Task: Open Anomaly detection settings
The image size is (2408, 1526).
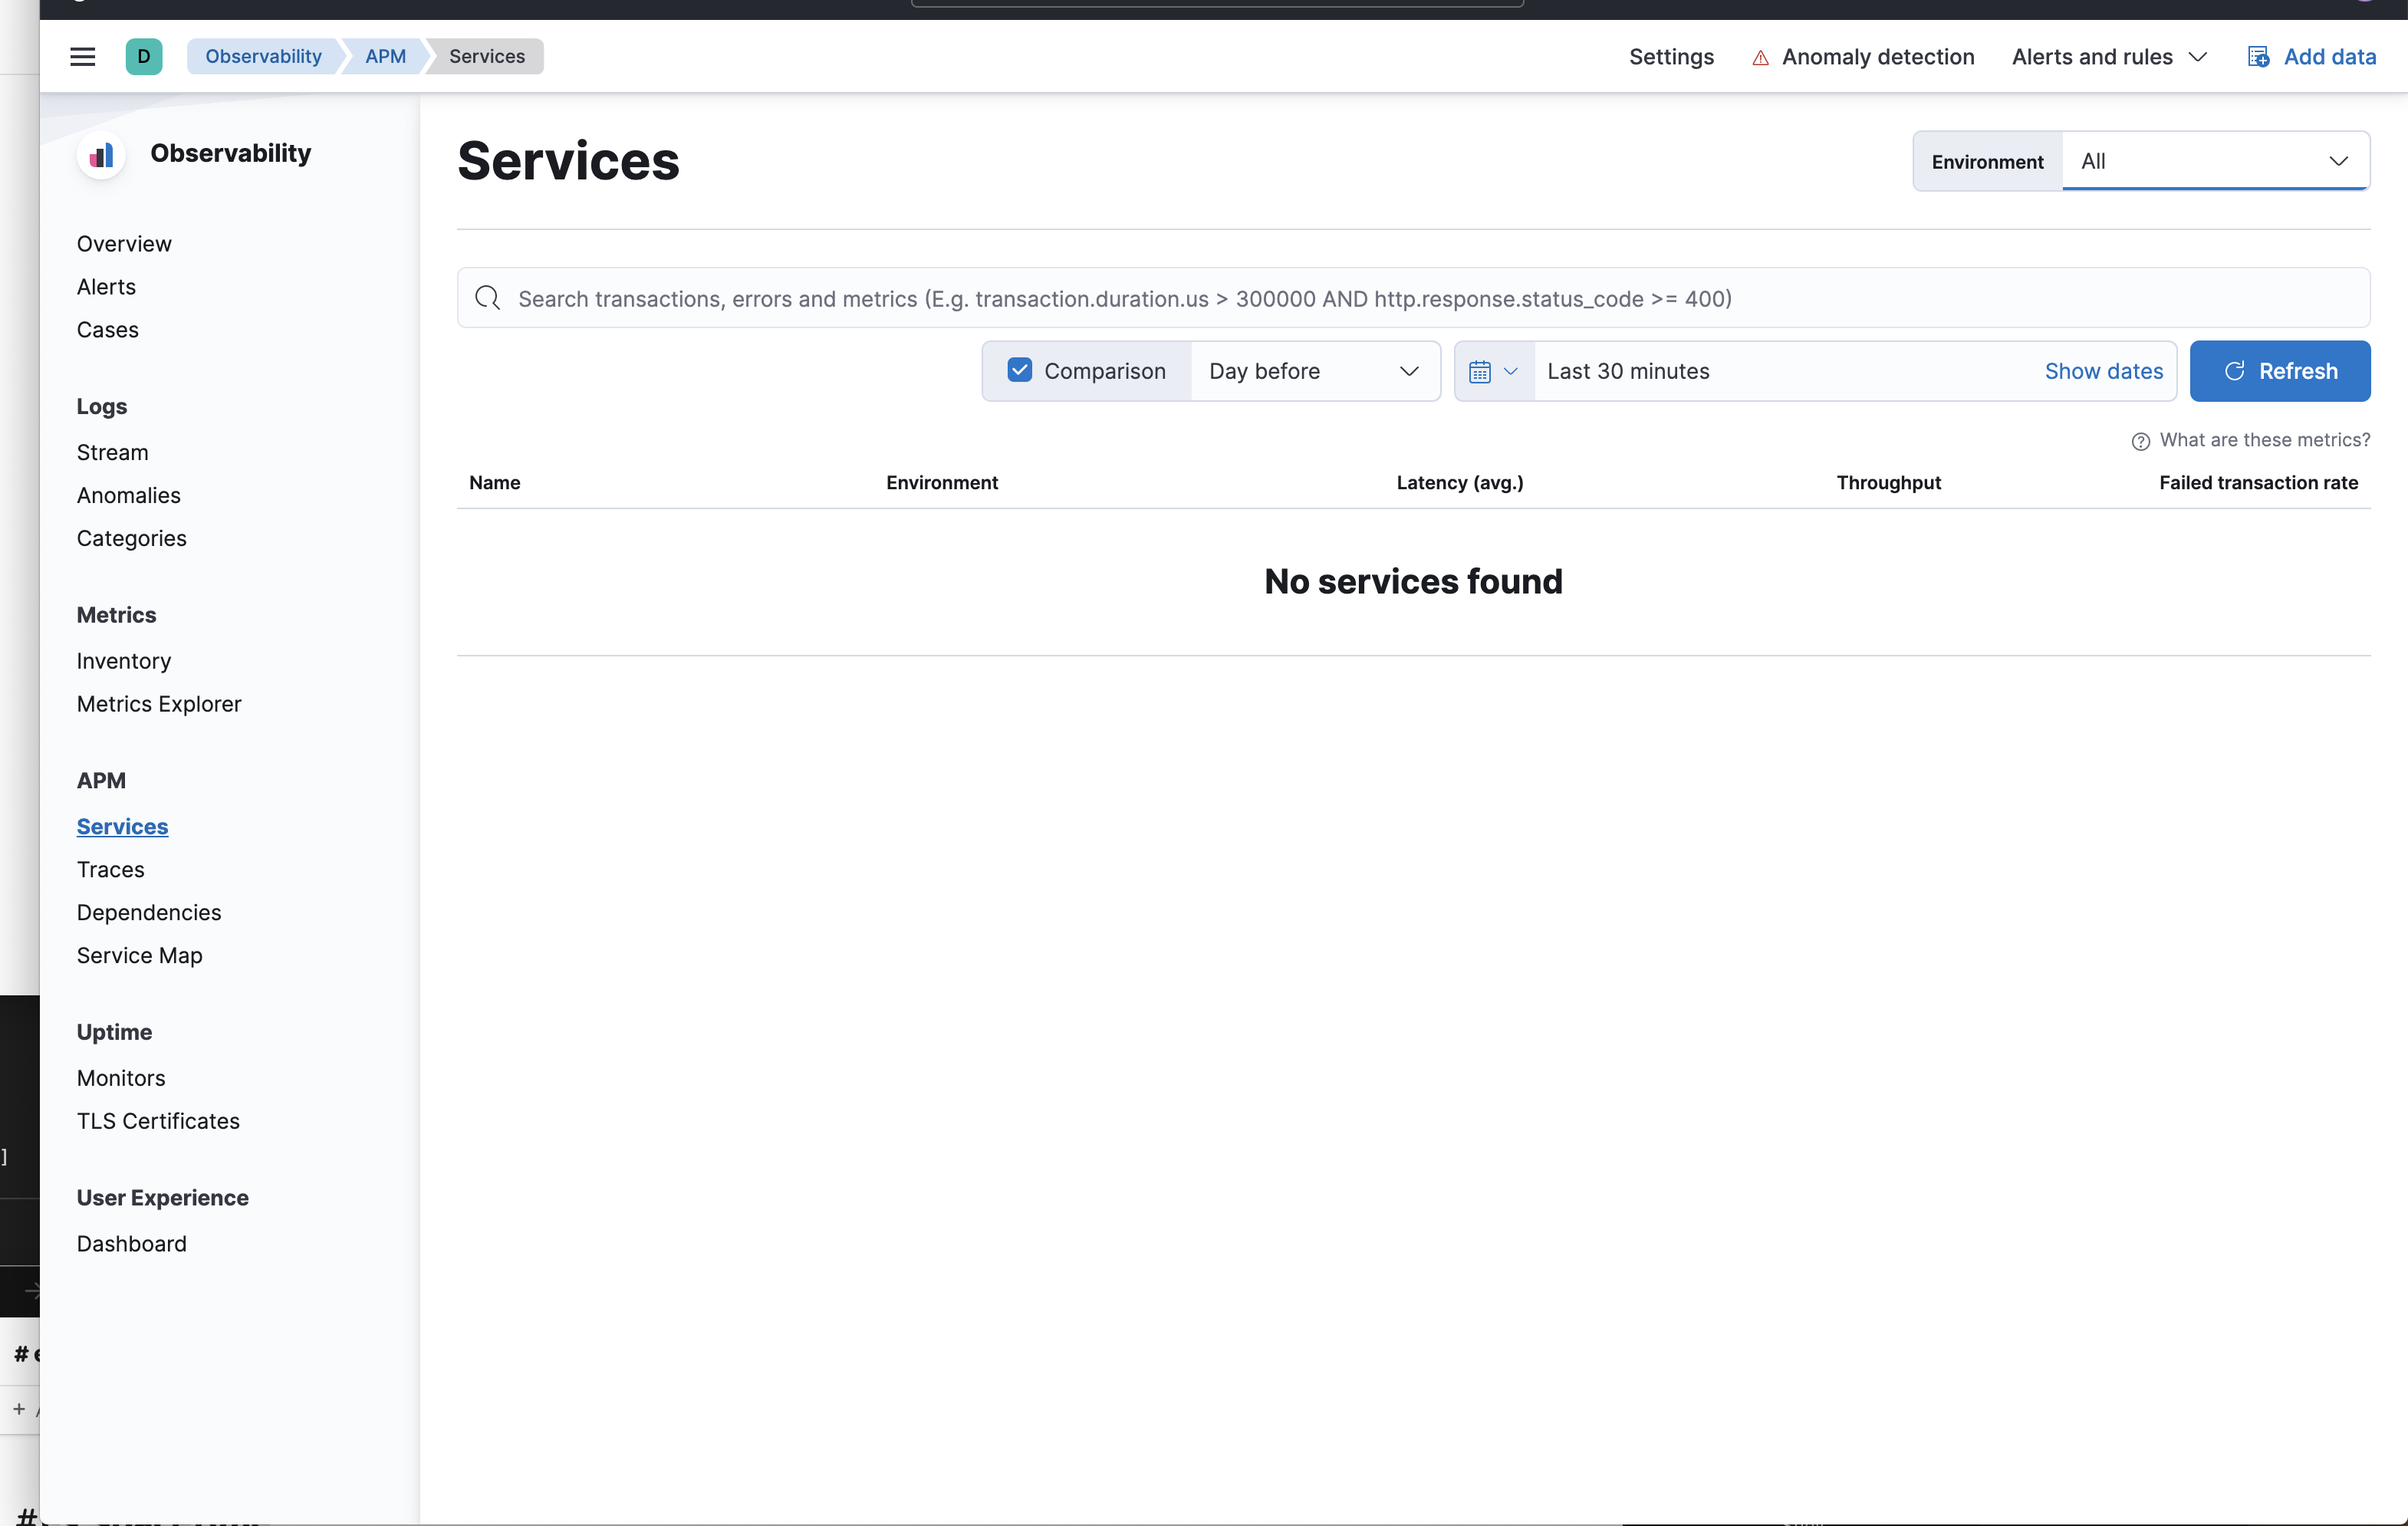Action: pyautogui.click(x=1878, y=57)
